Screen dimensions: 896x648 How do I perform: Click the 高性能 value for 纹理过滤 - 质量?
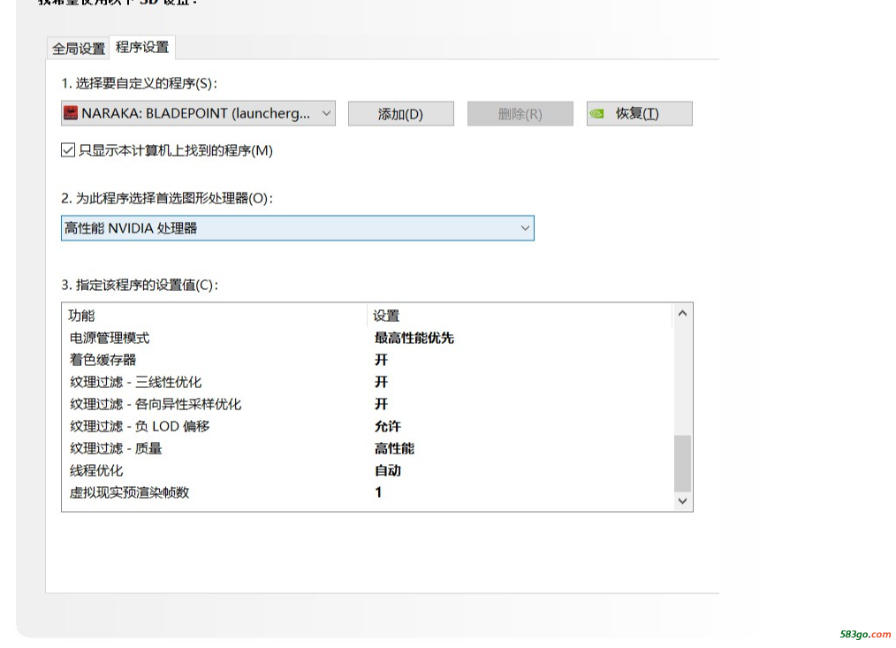(x=394, y=448)
